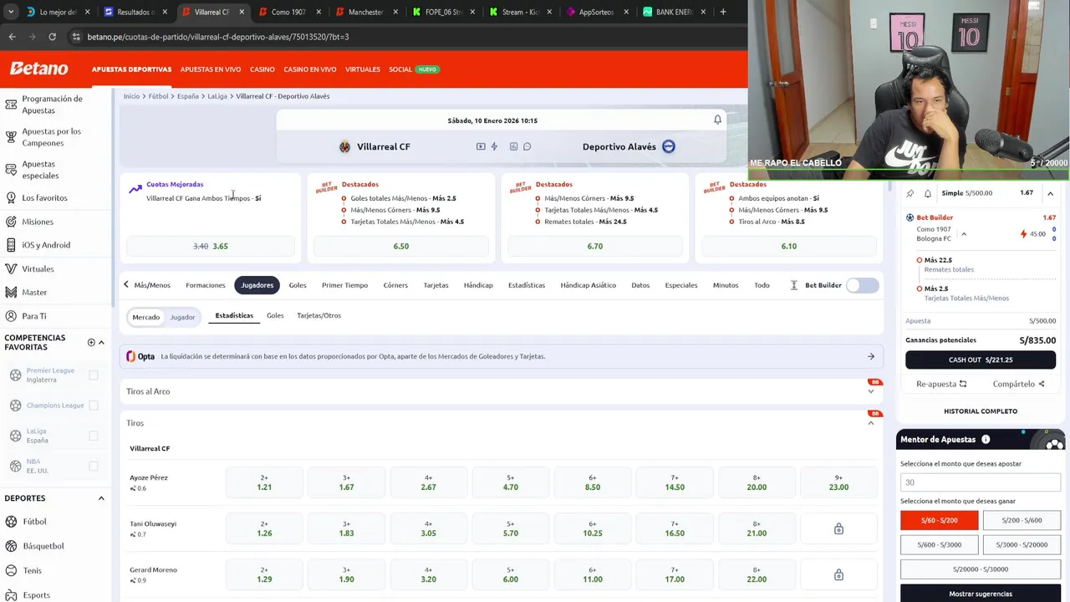Click the bet slip pin icon
Image resolution: width=1070 pixels, height=602 pixels.
910,193
